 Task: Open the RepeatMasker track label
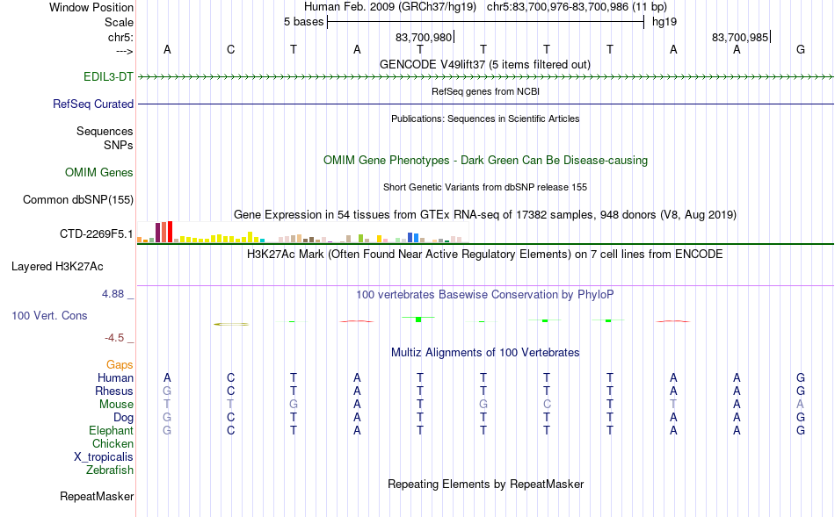tap(97, 496)
